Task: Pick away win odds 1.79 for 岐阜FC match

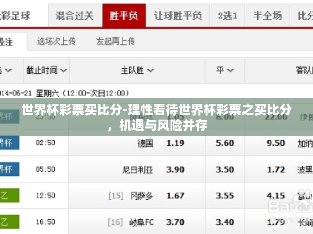Action: click(x=275, y=222)
